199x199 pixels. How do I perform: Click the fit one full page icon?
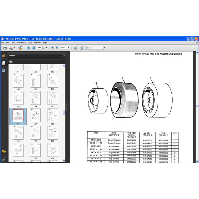(x=81, y=48)
